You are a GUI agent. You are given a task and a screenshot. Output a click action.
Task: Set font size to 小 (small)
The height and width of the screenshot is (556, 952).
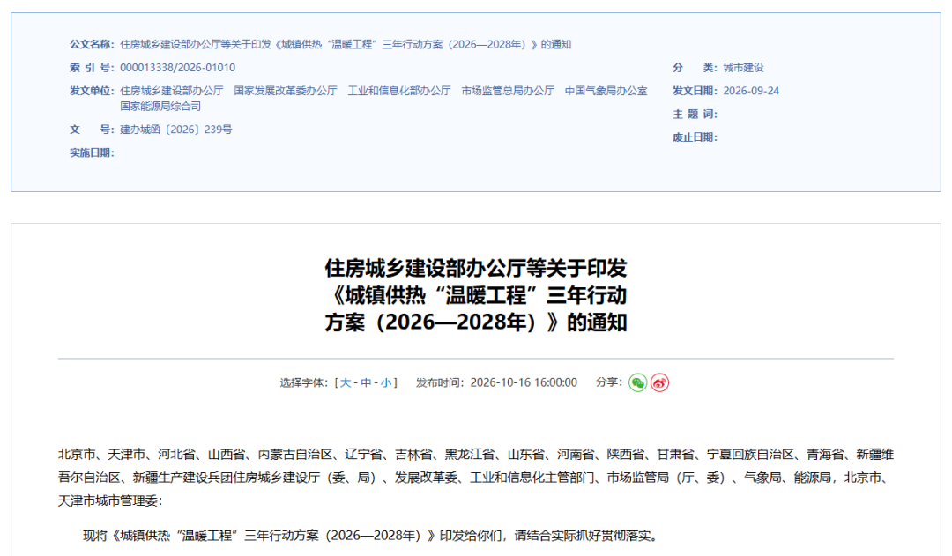pyautogui.click(x=386, y=383)
